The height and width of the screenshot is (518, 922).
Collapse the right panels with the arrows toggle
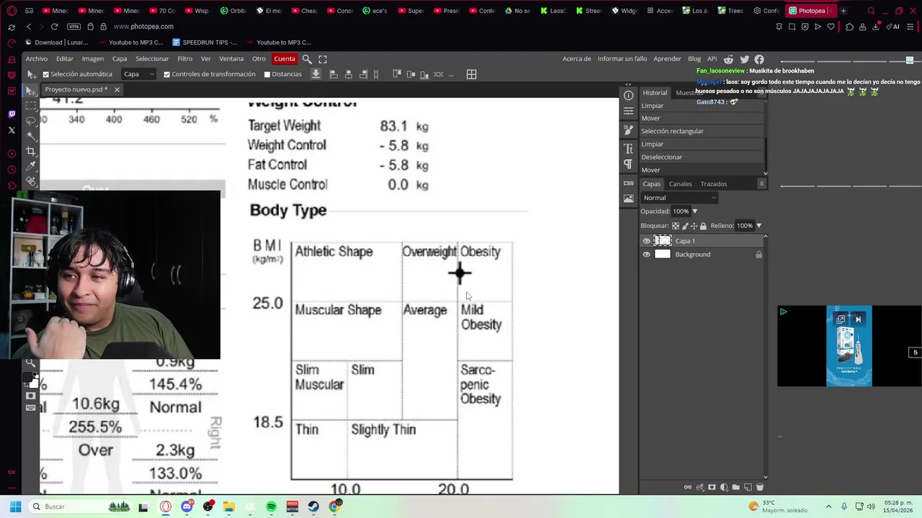pyautogui.click(x=628, y=85)
